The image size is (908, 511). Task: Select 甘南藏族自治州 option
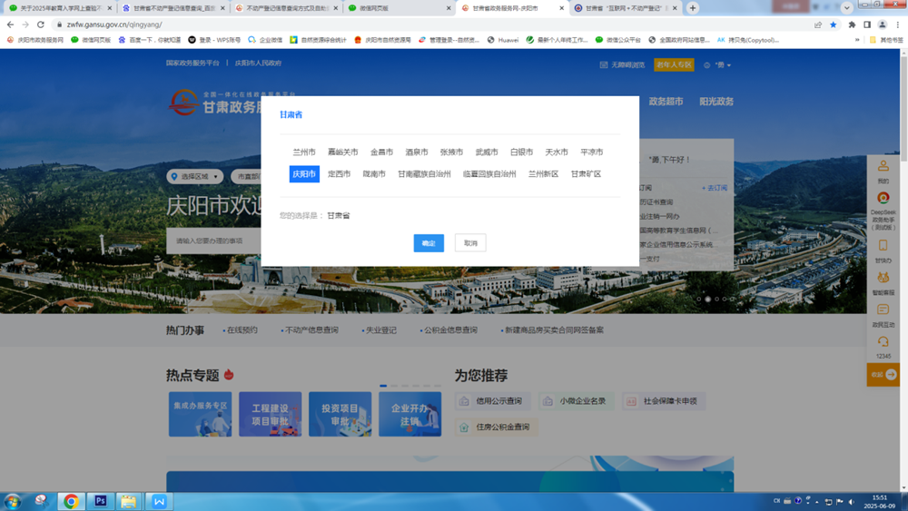click(x=424, y=173)
